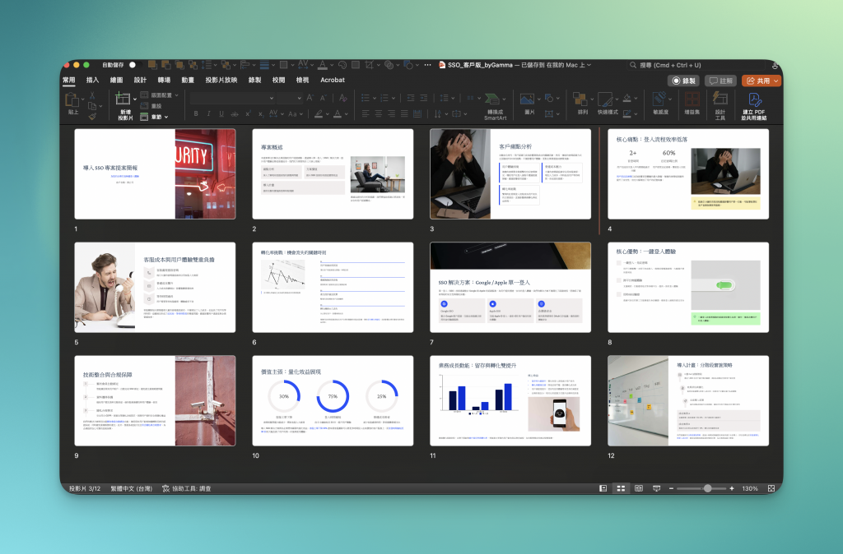843x554 pixels.
Task: Select the slide 1 thumbnail 導入 SSO 專案提案簡報
Action: point(155,173)
